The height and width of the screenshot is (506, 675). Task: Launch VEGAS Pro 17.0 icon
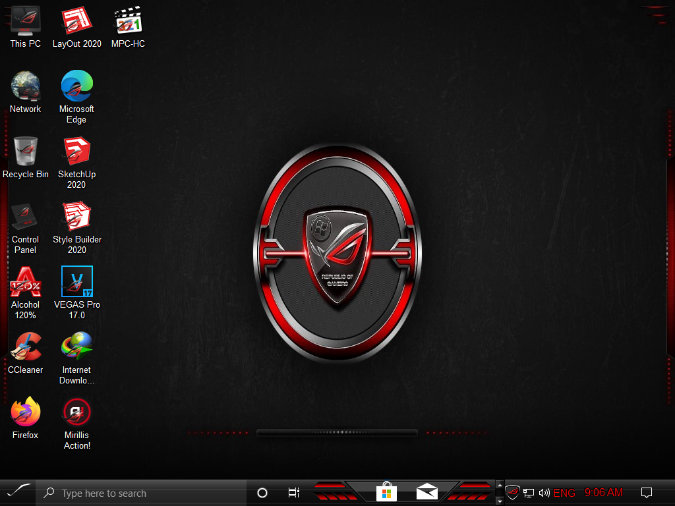[76, 293]
